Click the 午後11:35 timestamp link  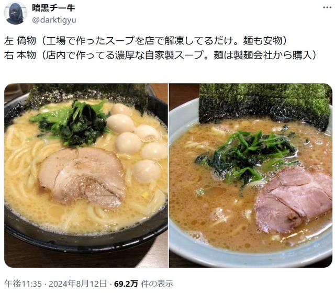click(x=23, y=284)
